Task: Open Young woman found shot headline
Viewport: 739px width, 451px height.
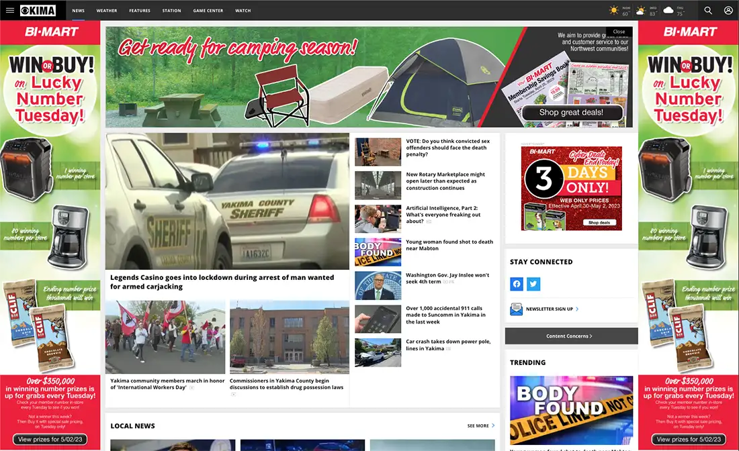Action: pos(449,245)
